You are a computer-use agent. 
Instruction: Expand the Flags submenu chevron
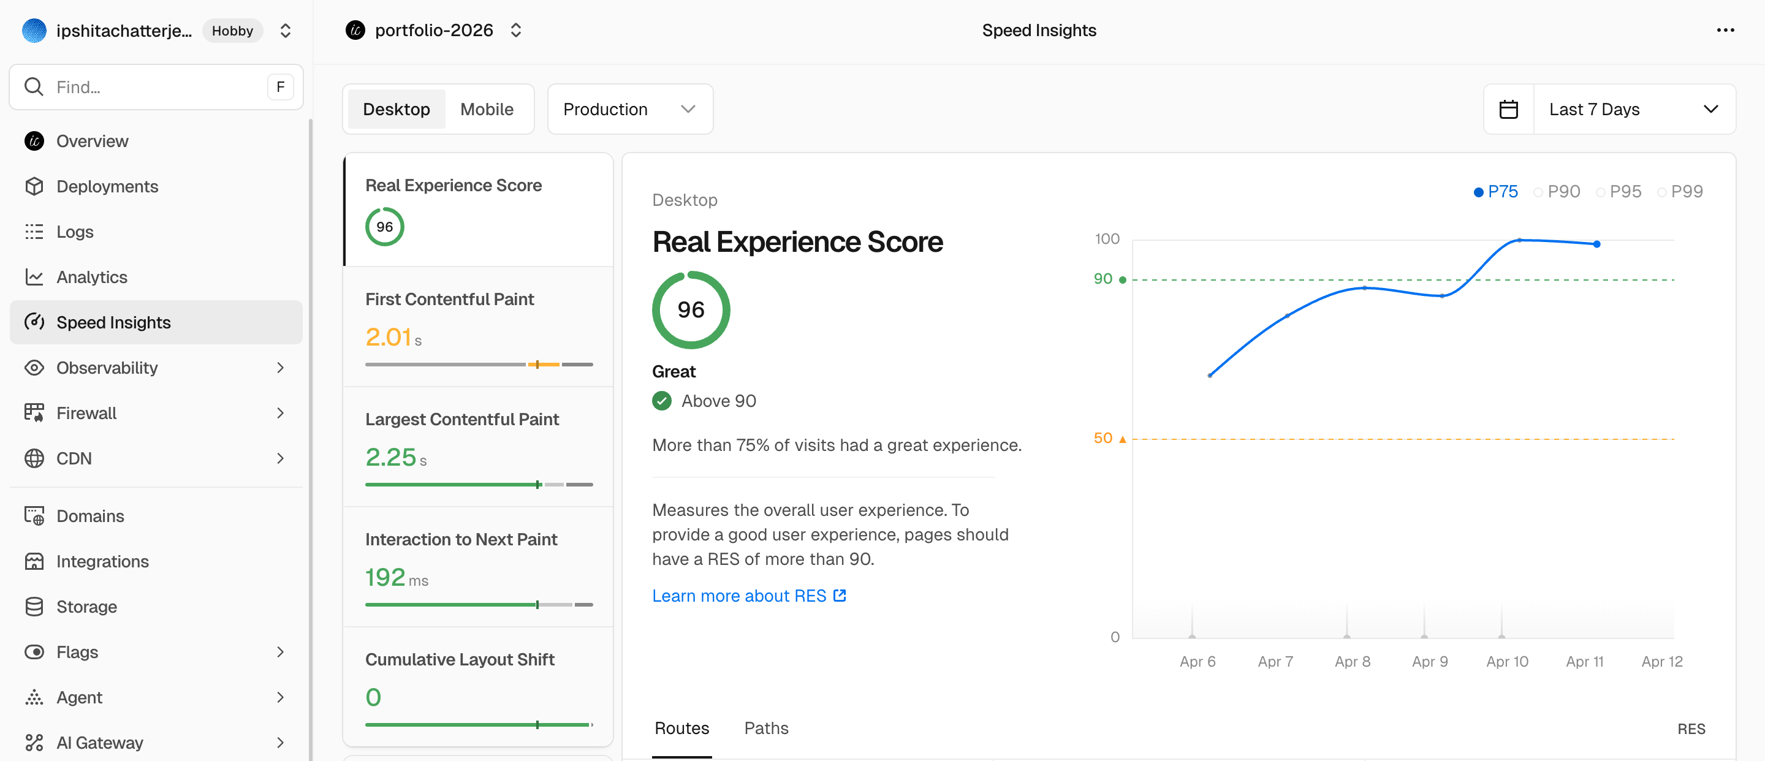[280, 652]
